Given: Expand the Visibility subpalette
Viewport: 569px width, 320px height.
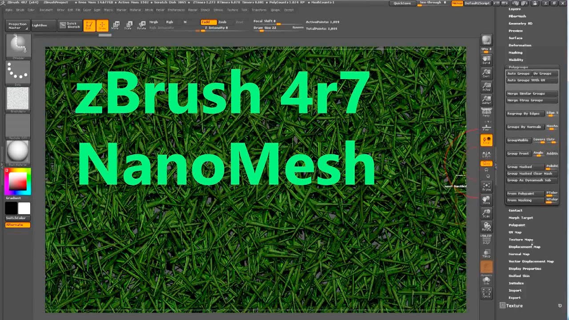Looking at the screenshot, I should [x=516, y=60].
